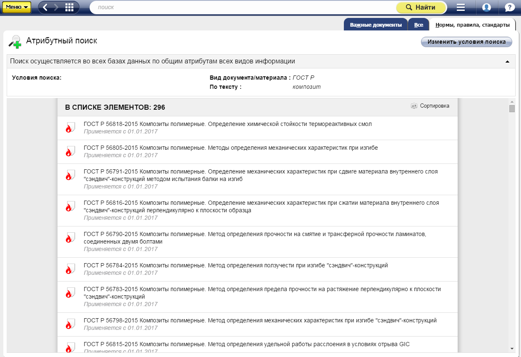This screenshot has width=521, height=357.
Task: Collapse the search conditions panel arrow
Action: pos(507,62)
